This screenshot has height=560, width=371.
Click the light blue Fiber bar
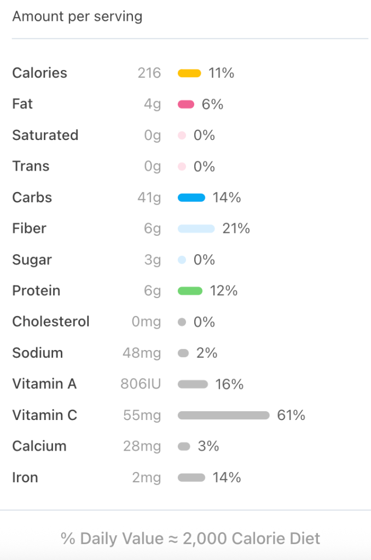coord(196,229)
